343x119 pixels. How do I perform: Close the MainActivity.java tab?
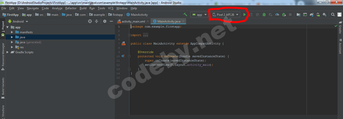[x=183, y=21]
